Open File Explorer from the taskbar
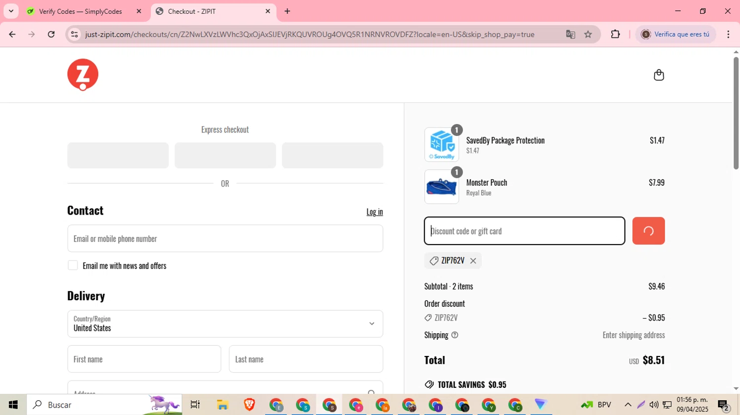The width and height of the screenshot is (740, 415). click(222, 405)
